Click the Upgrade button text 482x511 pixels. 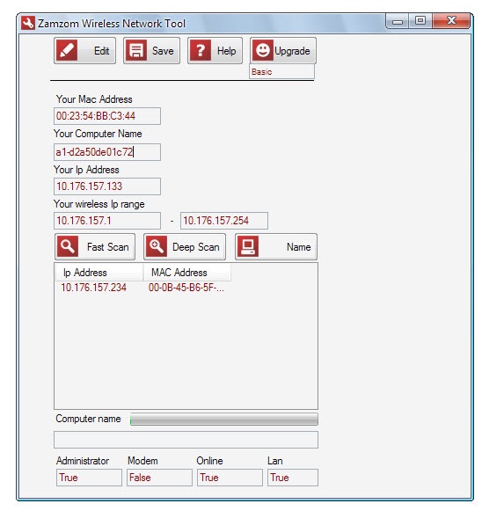292,51
